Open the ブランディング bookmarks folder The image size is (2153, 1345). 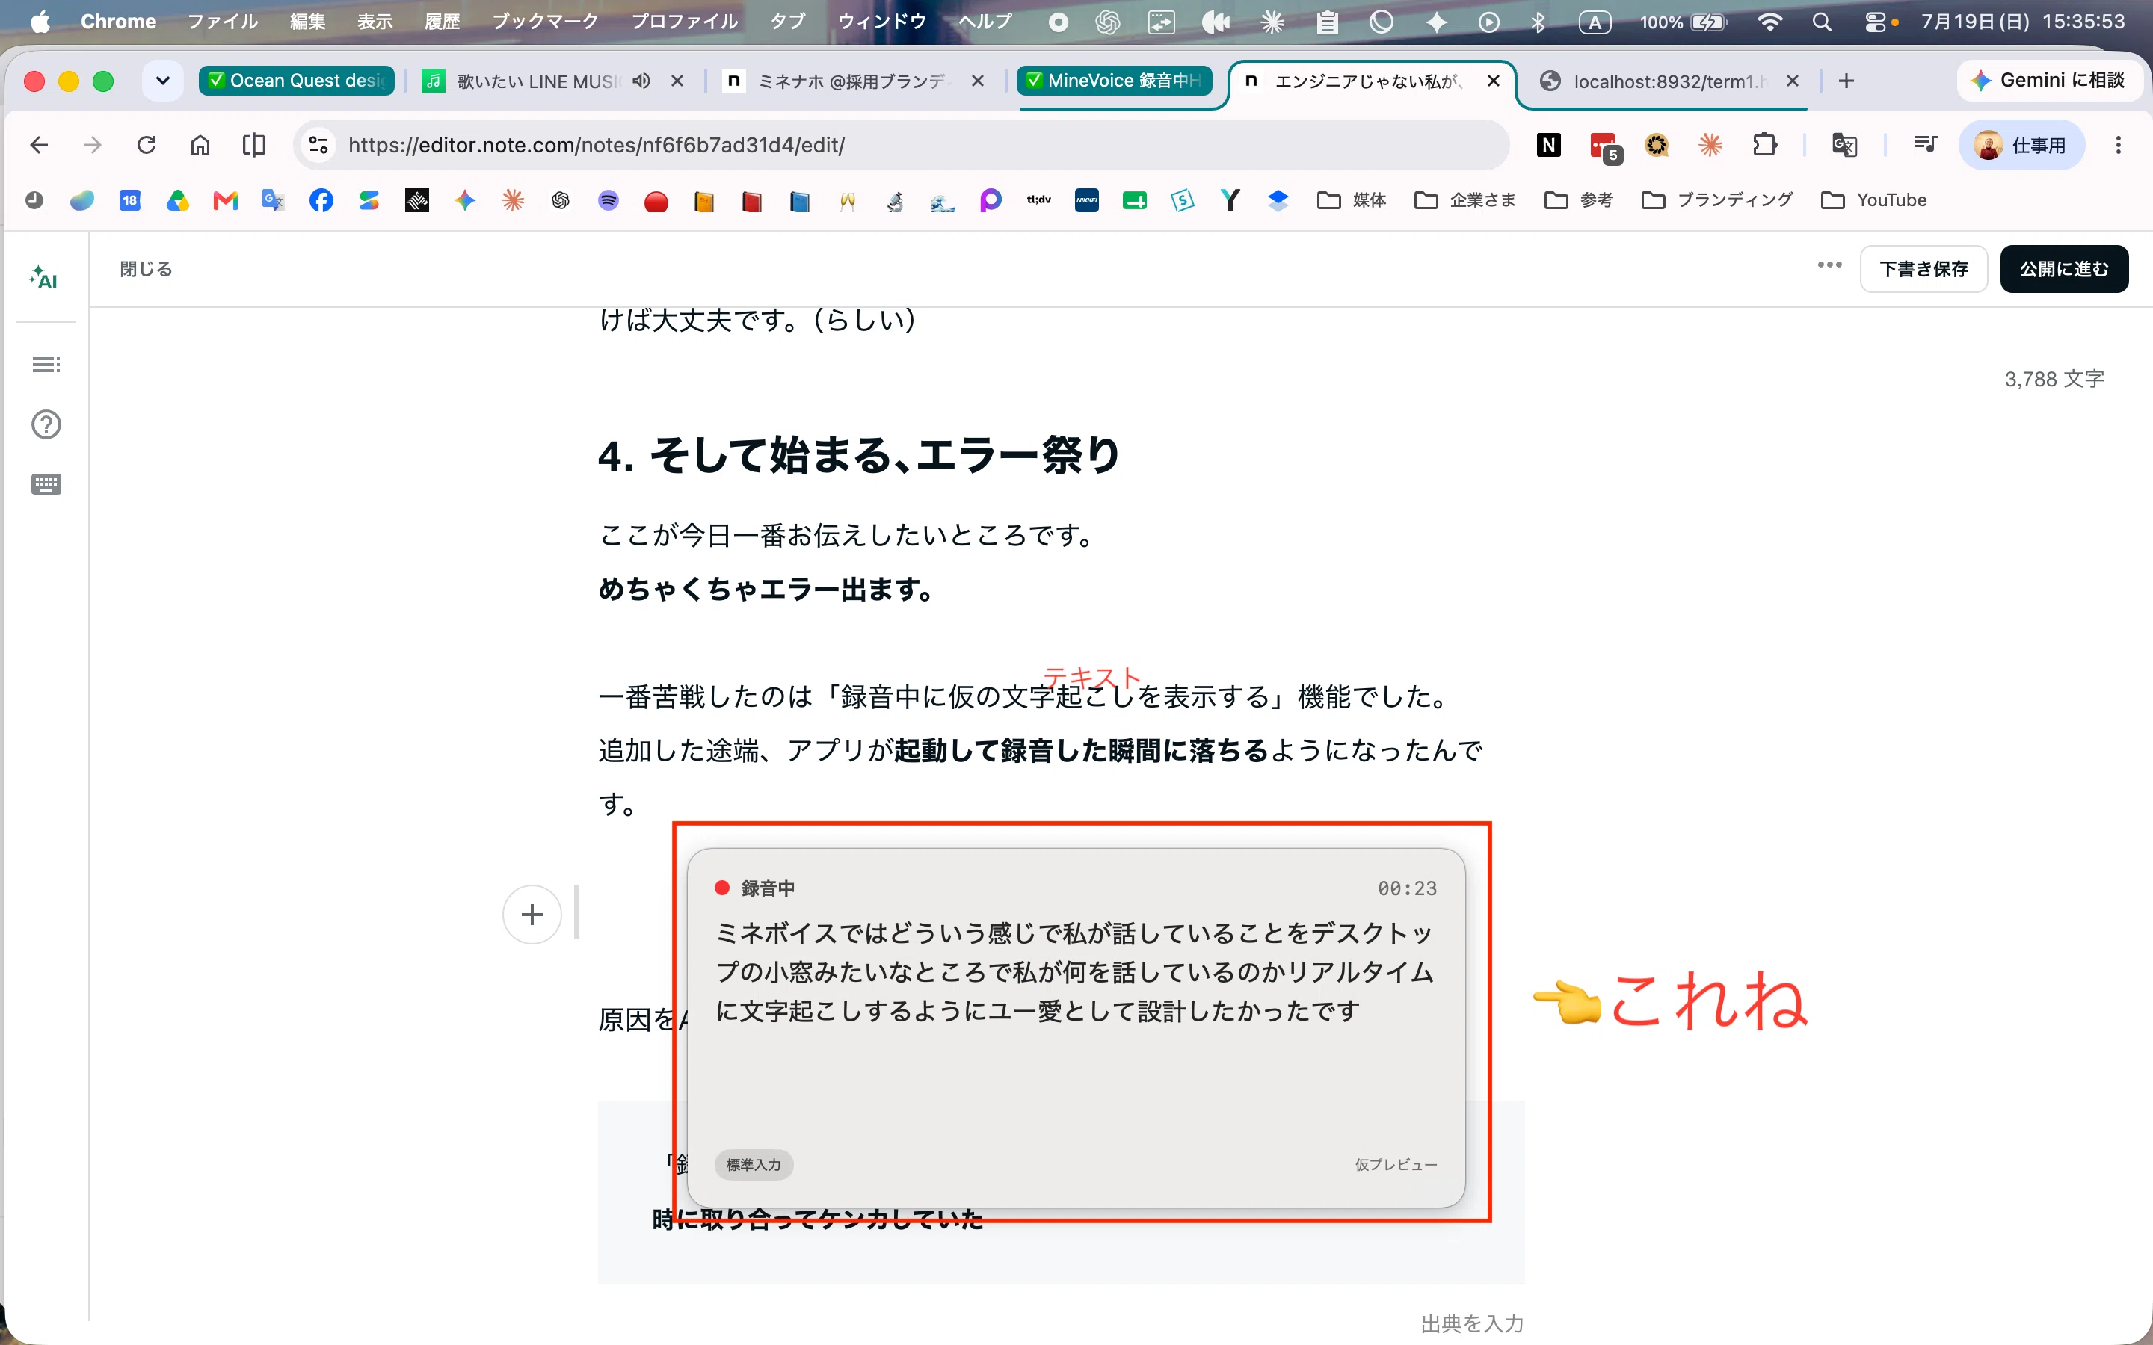[1716, 200]
